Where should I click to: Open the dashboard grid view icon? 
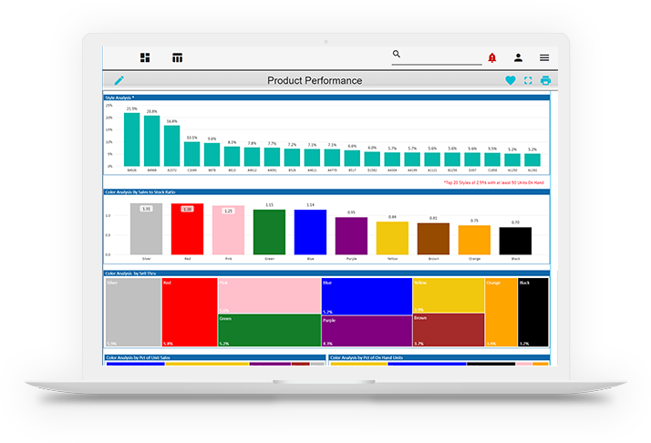[145, 57]
